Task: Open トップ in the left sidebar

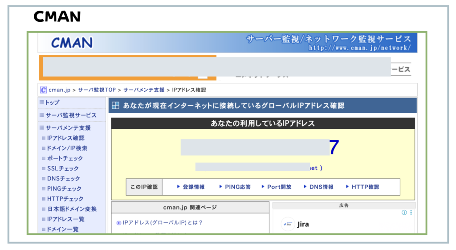Action: pos(52,102)
